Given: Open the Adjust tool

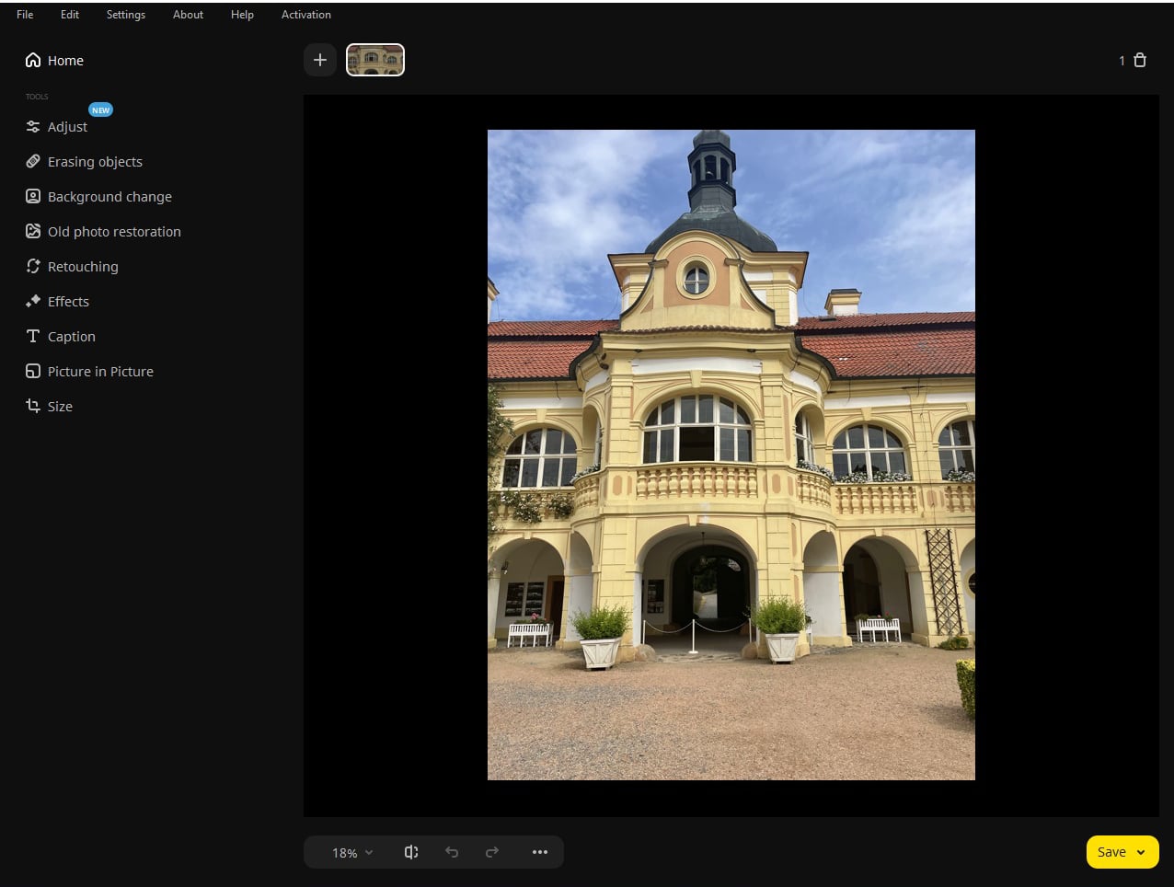Looking at the screenshot, I should 67,126.
